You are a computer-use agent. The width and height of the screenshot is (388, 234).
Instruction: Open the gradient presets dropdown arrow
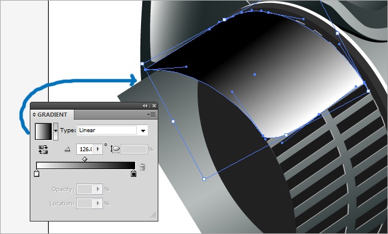[x=56, y=131]
